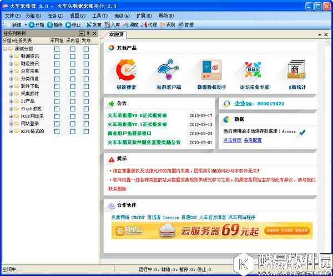Image resolution: width=333 pixels, height=276 pixels.
Task: Open the 工具(T) menu
Action: click(x=100, y=16)
